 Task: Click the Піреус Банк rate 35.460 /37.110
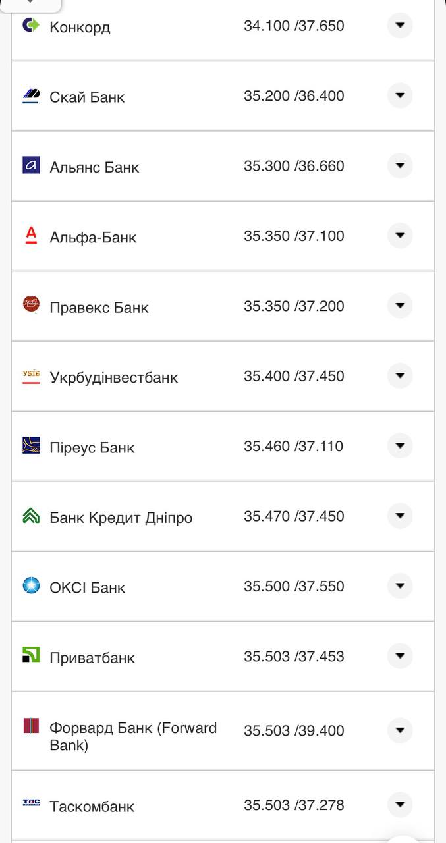click(293, 447)
